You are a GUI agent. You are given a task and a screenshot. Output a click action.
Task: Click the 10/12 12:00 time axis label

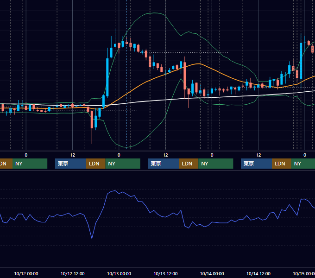point(73,273)
